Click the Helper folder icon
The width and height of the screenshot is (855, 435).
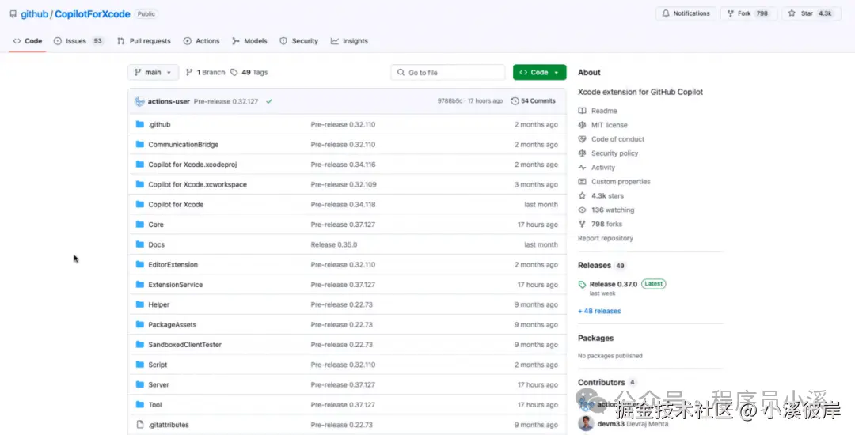tap(139, 304)
